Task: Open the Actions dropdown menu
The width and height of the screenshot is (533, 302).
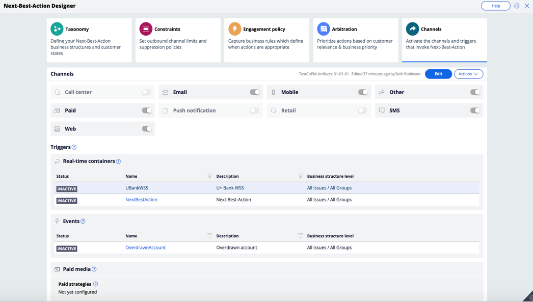Action: (468, 74)
